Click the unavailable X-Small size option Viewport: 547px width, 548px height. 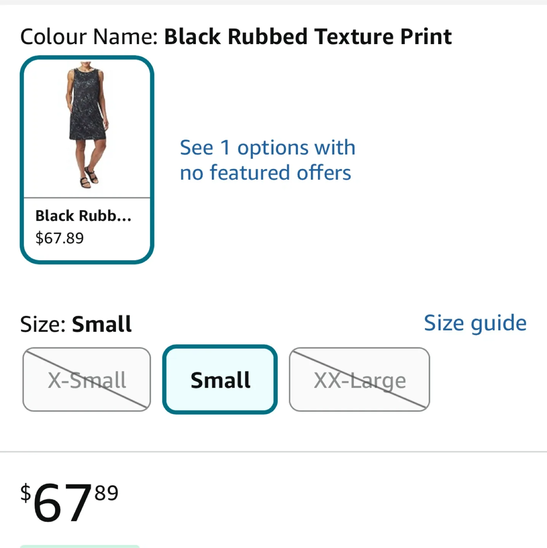pos(86,379)
